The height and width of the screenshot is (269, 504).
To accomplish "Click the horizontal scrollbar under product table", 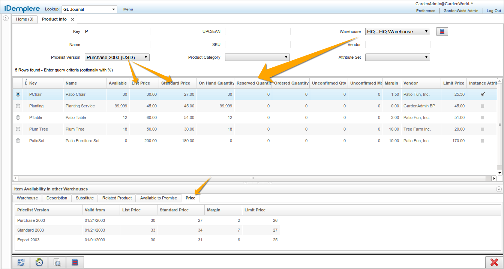I will coord(252,178).
